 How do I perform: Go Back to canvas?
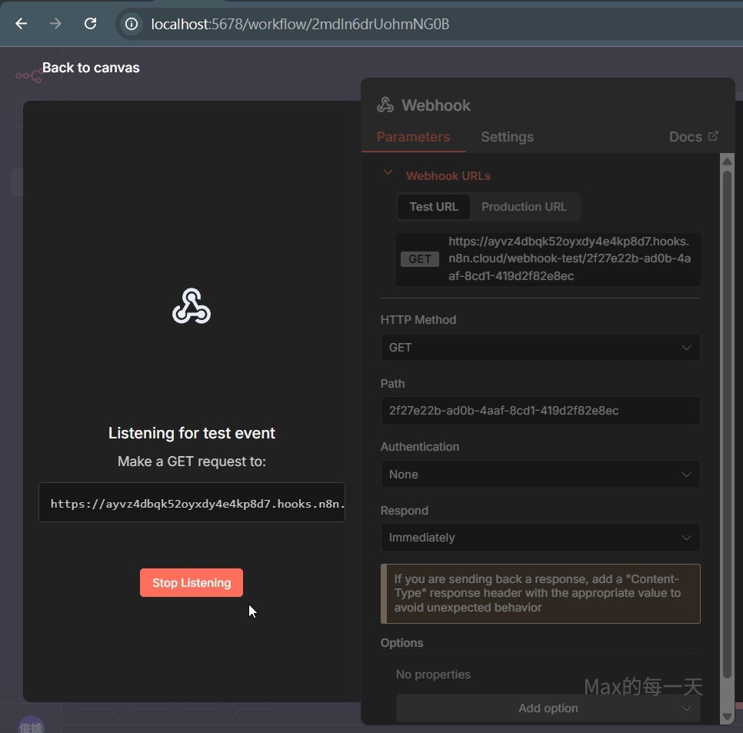pos(91,68)
